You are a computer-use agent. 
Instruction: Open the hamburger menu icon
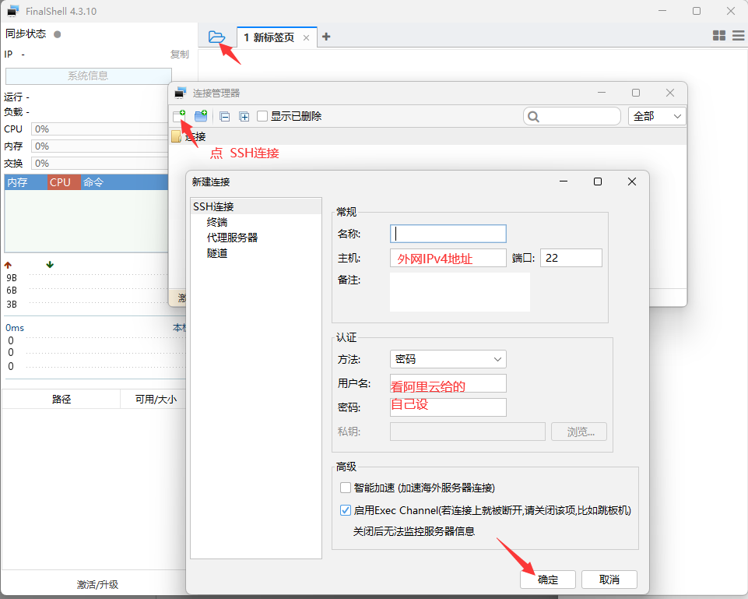(x=736, y=36)
